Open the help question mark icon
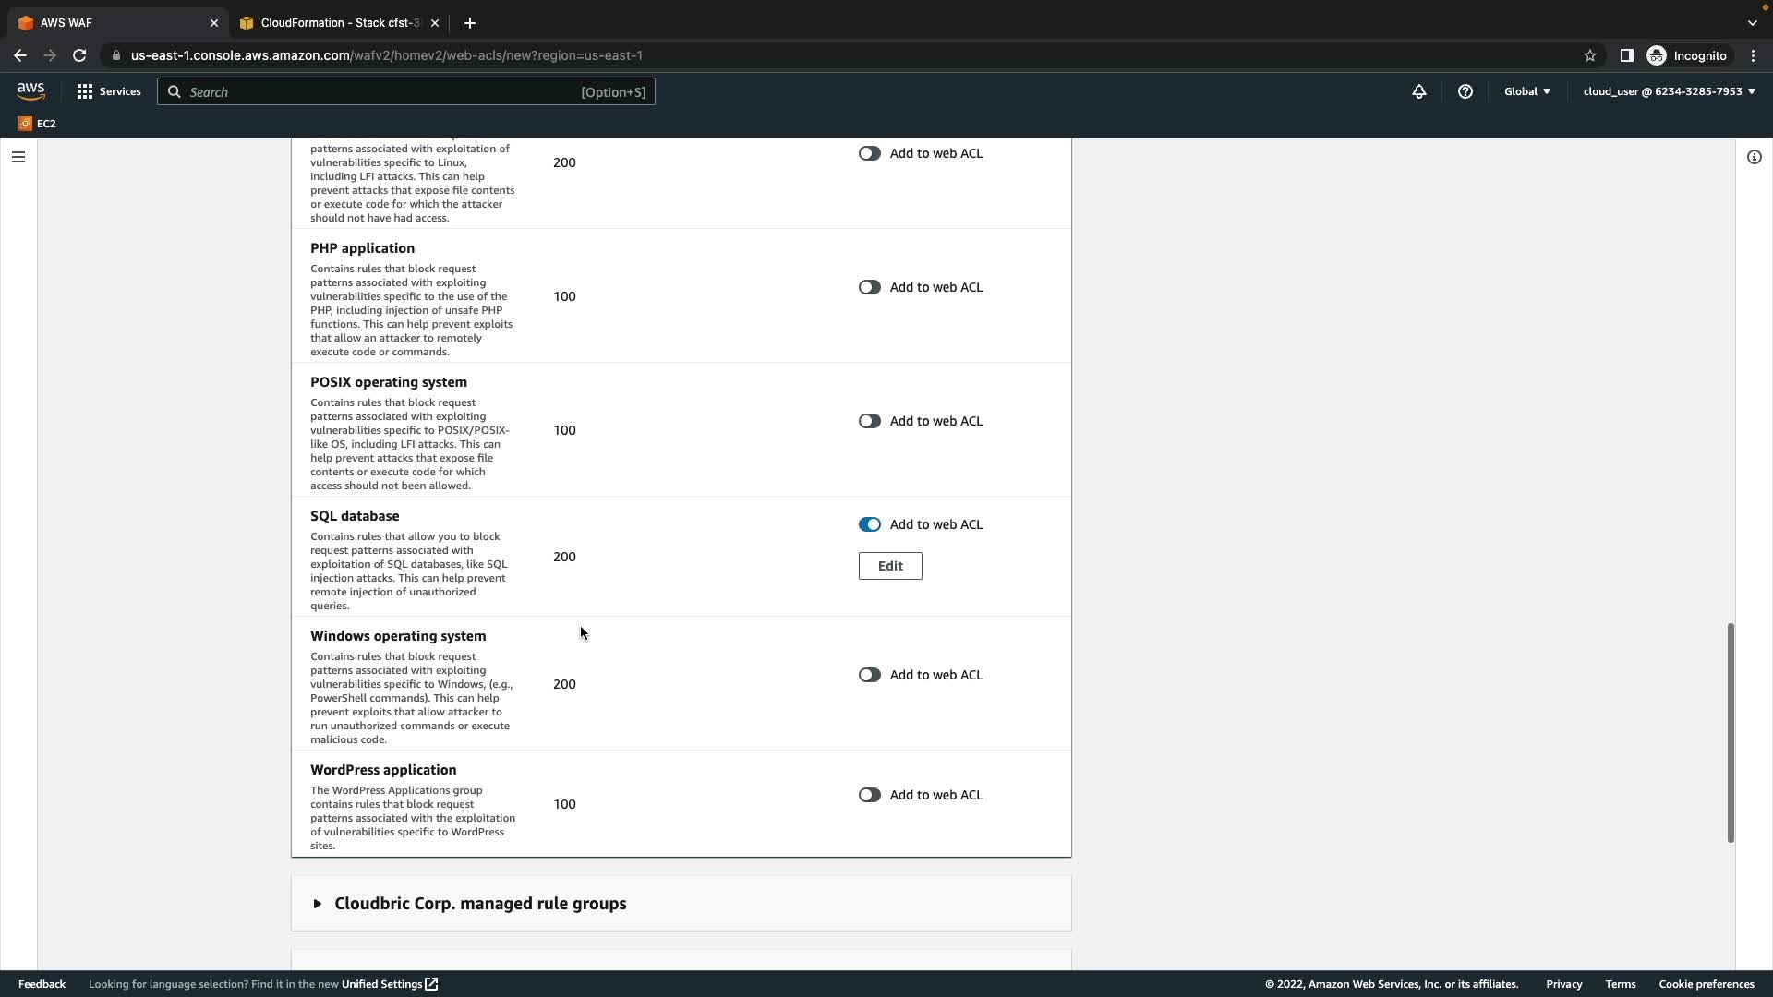The image size is (1773, 997). (x=1465, y=91)
